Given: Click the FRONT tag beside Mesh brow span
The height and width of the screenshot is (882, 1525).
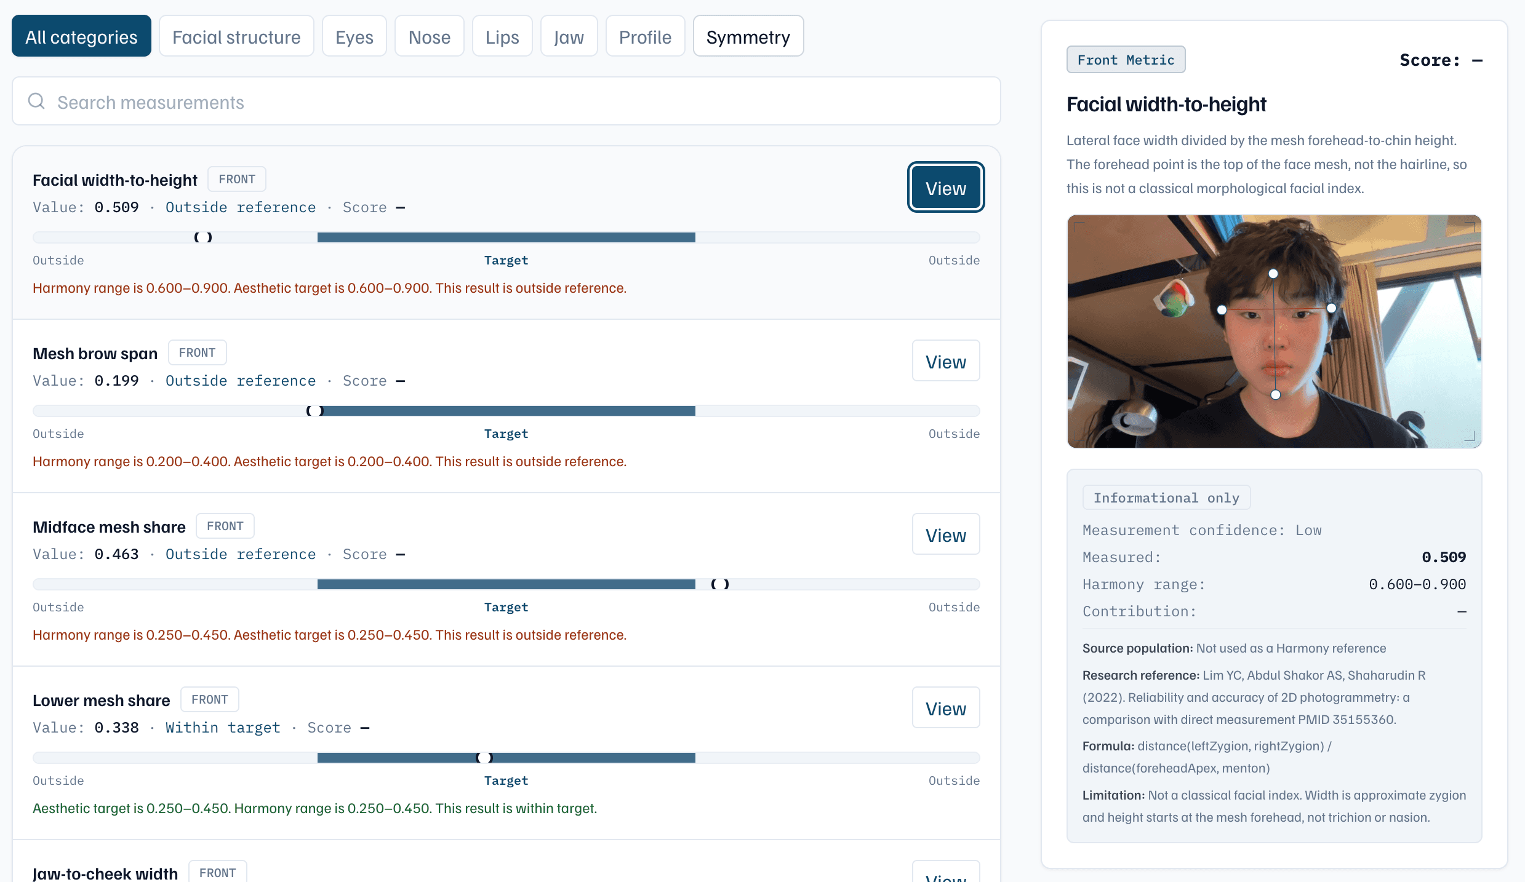Looking at the screenshot, I should (197, 352).
